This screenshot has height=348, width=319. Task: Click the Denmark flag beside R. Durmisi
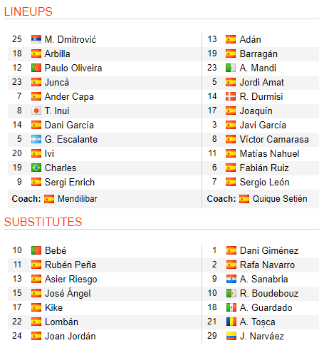[x=231, y=96]
